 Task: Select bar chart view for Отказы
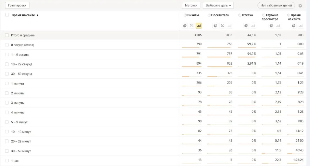tap(253, 26)
